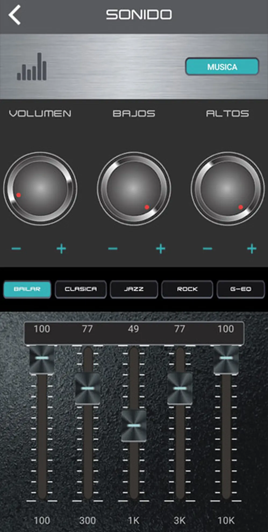Switch to the CLASICA preset
The image size is (268, 532).
coord(81,289)
